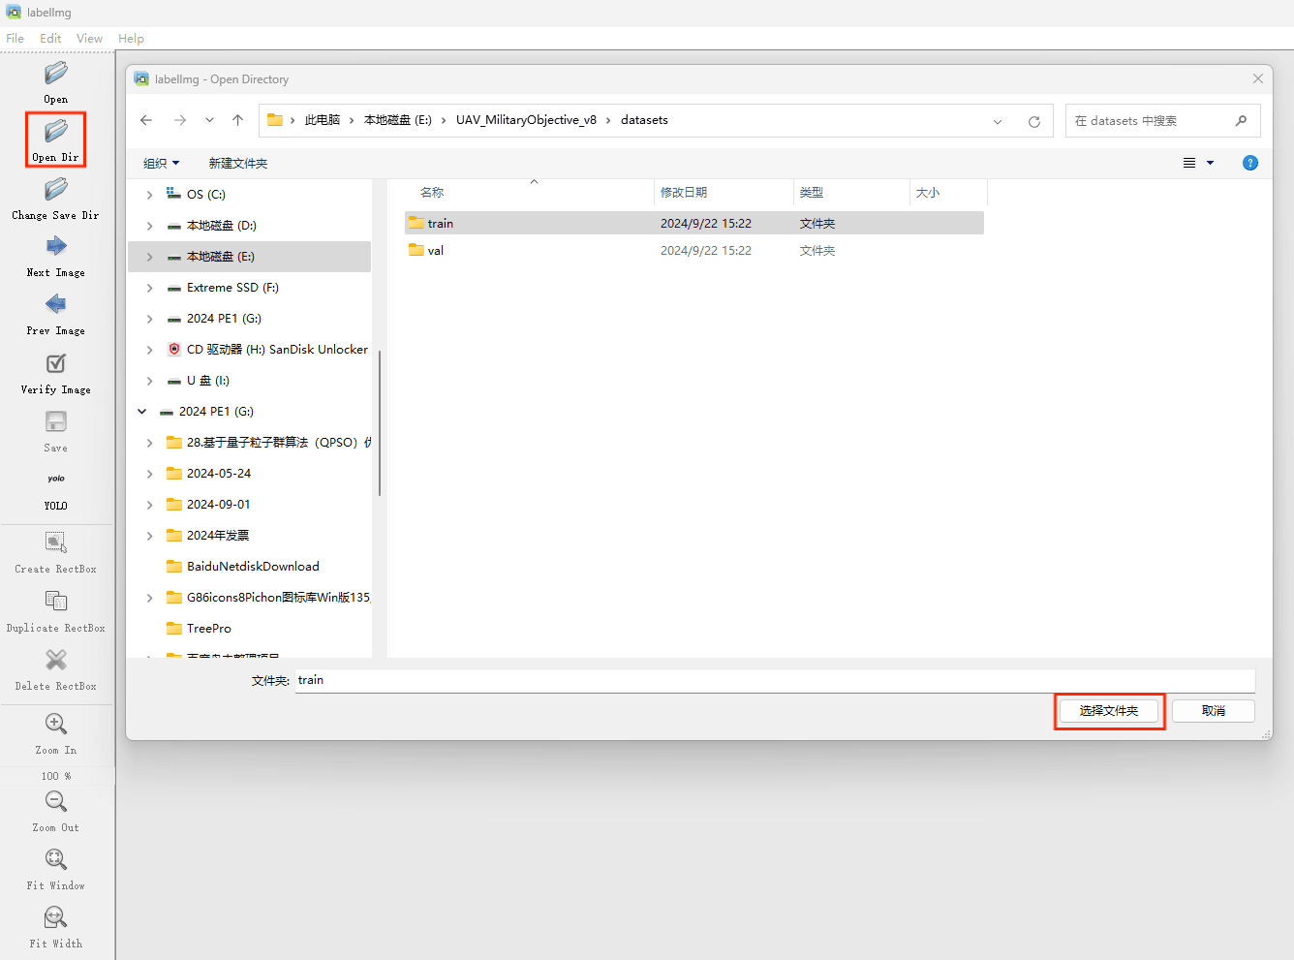1294x960 pixels.
Task: Click the 选择文件夹 button
Action: pyautogui.click(x=1109, y=711)
